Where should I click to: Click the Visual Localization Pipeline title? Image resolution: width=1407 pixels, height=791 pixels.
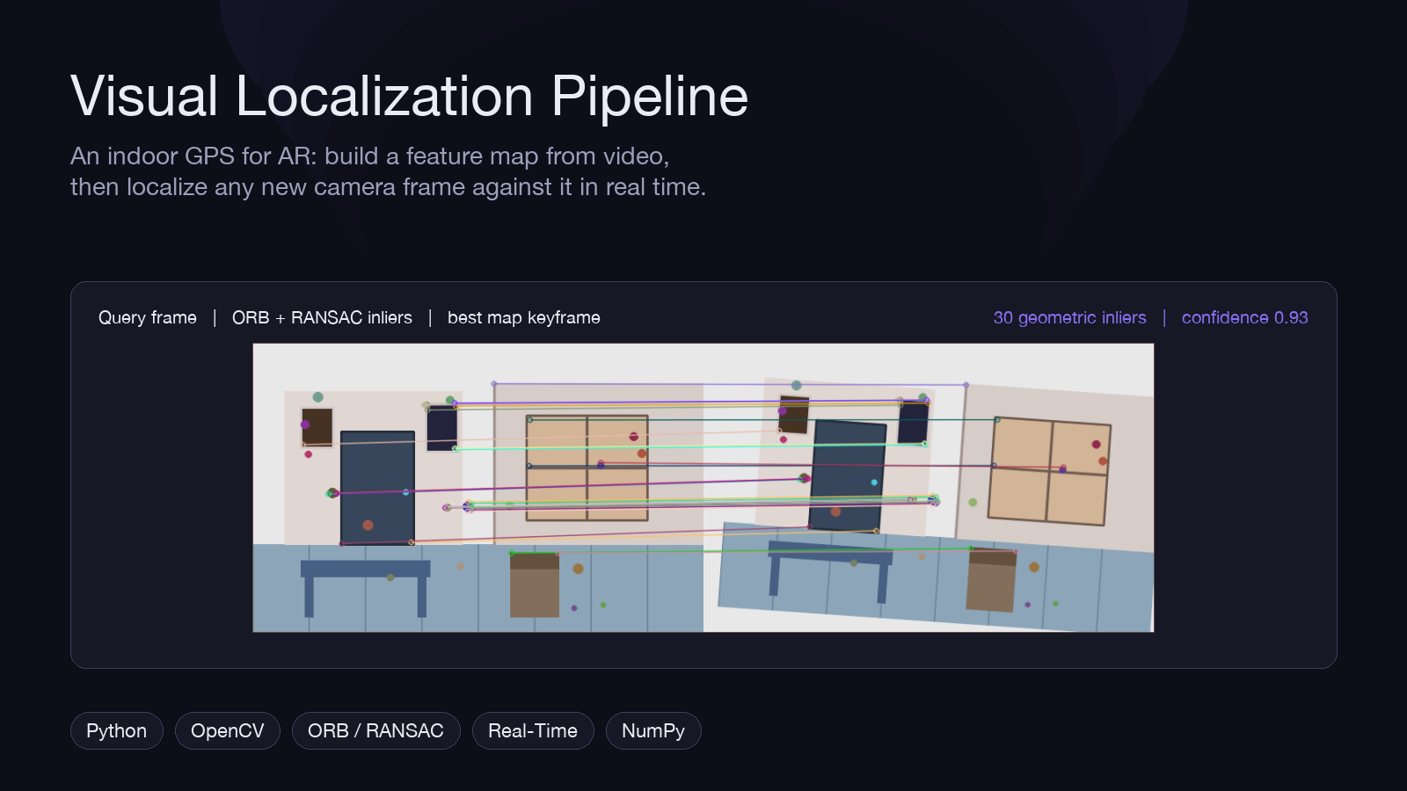(x=409, y=96)
